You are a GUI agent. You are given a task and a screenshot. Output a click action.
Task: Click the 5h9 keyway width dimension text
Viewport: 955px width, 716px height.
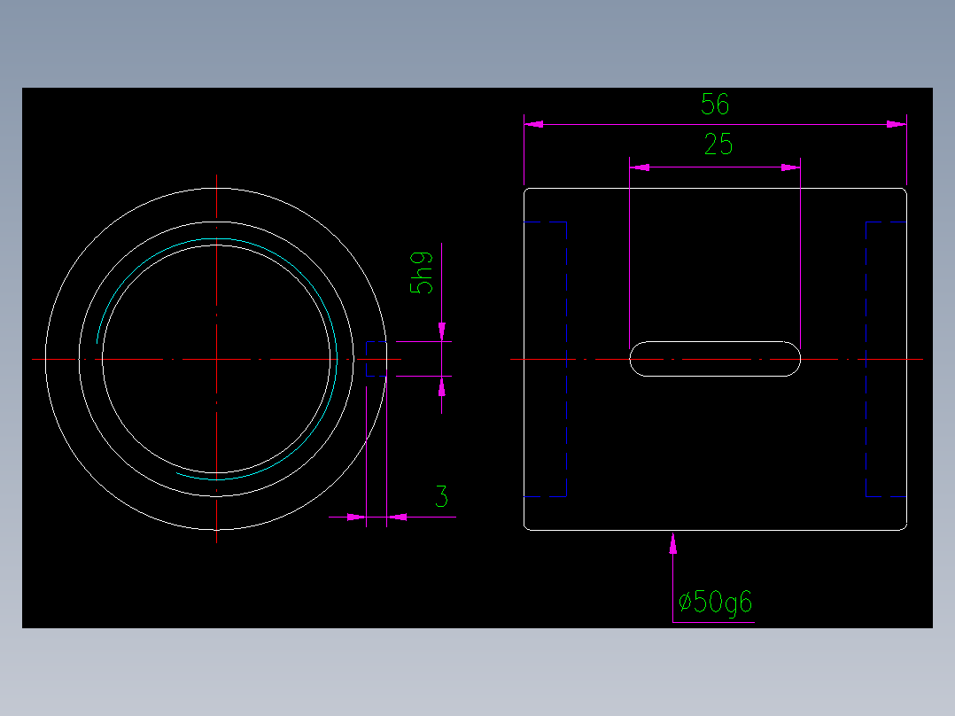(x=421, y=273)
